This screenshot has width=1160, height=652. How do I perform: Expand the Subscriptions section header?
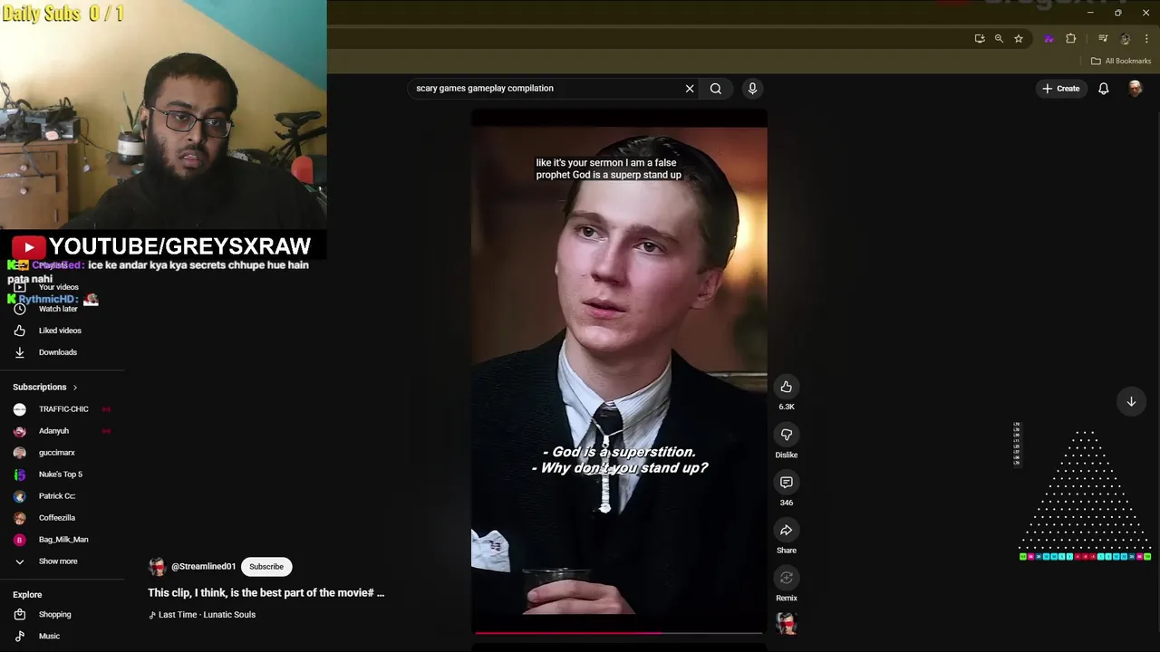click(45, 387)
